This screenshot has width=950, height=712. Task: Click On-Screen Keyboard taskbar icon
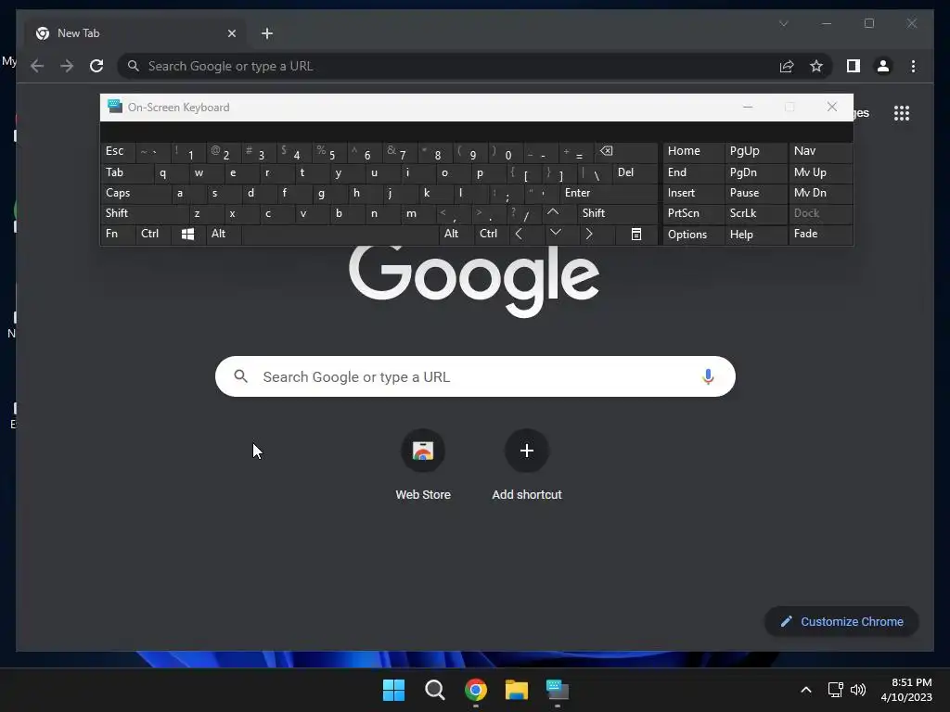(x=558, y=690)
